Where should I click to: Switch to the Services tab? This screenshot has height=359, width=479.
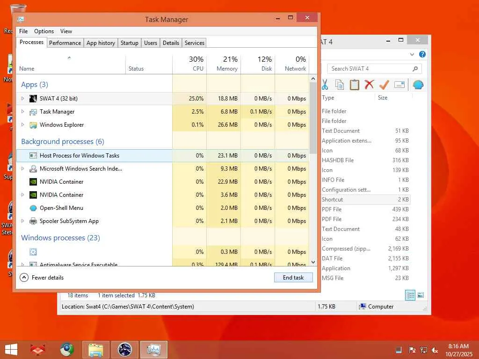(x=194, y=43)
